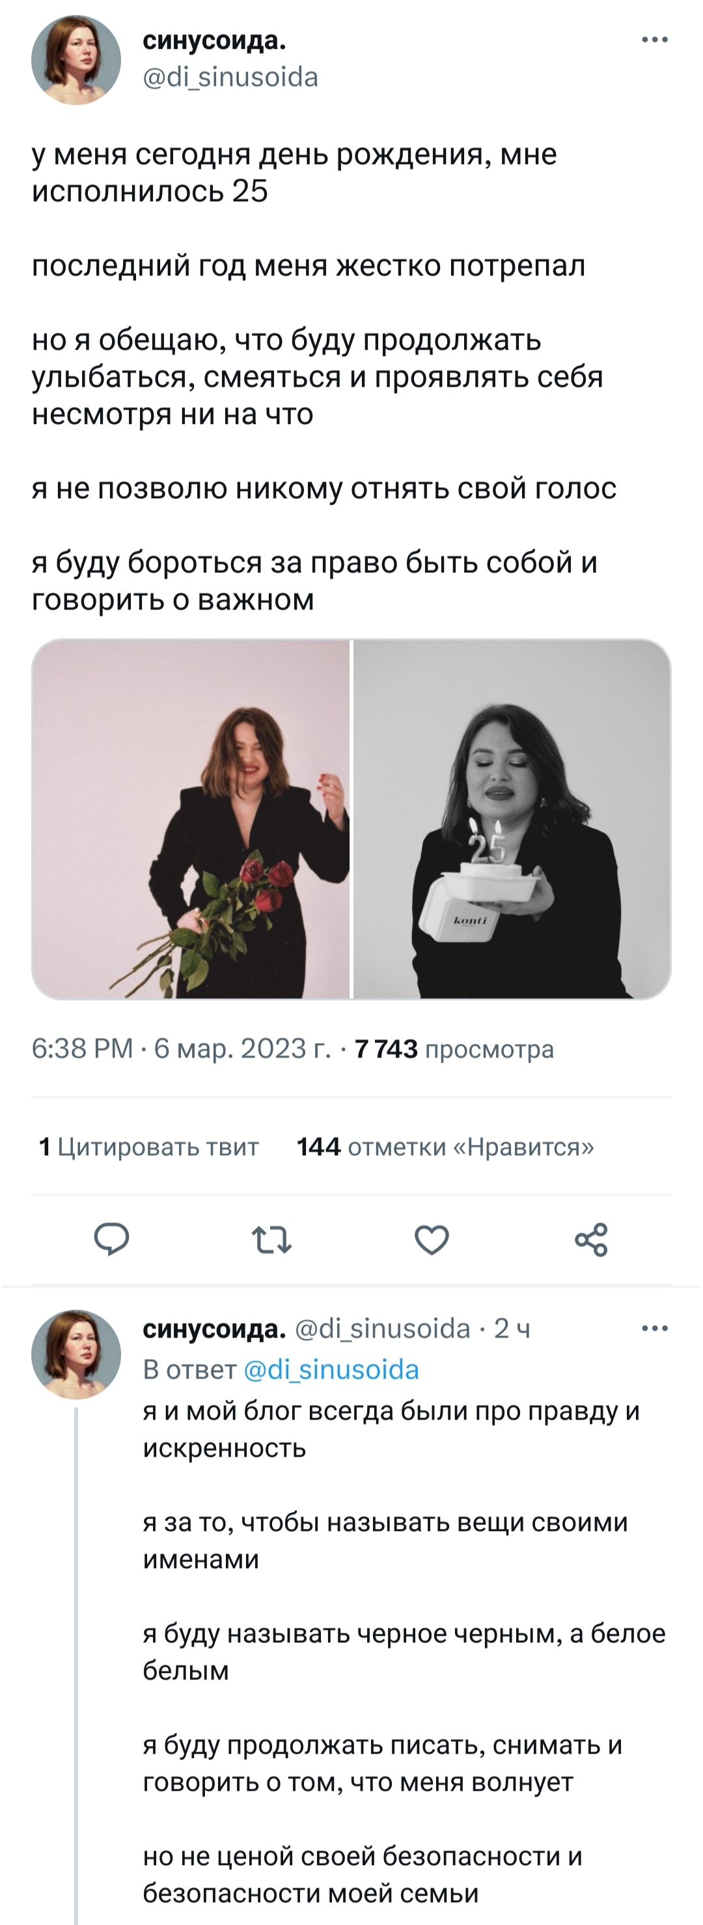The width and height of the screenshot is (703, 1925).
Task: View black-and-white photo with 25 cake
Action: [512, 819]
